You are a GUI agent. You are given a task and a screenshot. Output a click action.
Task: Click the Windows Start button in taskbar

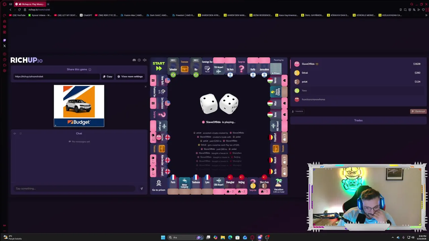click(x=163, y=237)
